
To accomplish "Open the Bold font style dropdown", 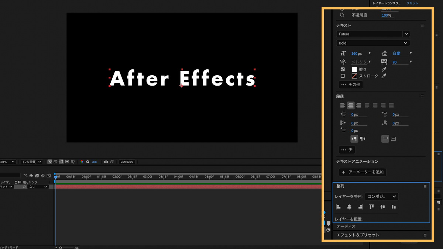I will [x=373, y=43].
